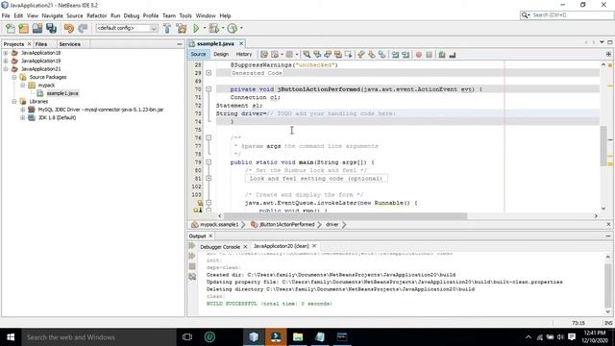This screenshot has height=346, width=615.
Task: Open the Tools menu
Action: point(185,15)
